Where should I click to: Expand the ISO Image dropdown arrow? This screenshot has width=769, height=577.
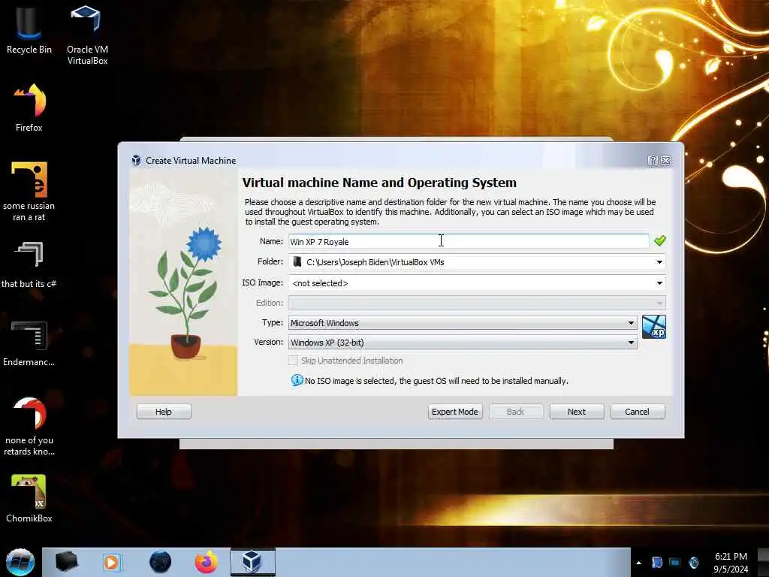[x=659, y=283]
